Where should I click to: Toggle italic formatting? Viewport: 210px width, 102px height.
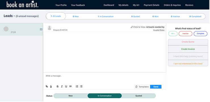coord(62,86)
